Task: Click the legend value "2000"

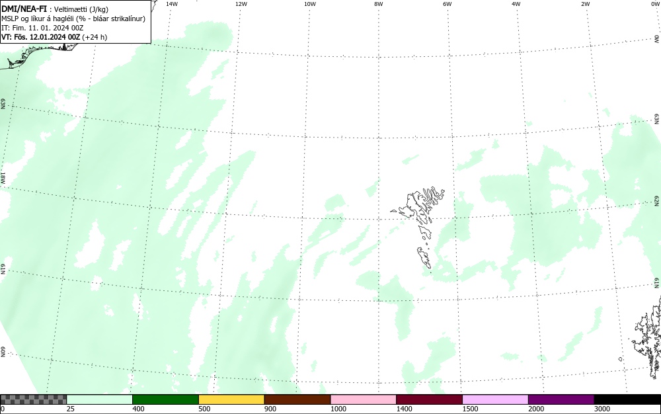Action: pos(536,409)
